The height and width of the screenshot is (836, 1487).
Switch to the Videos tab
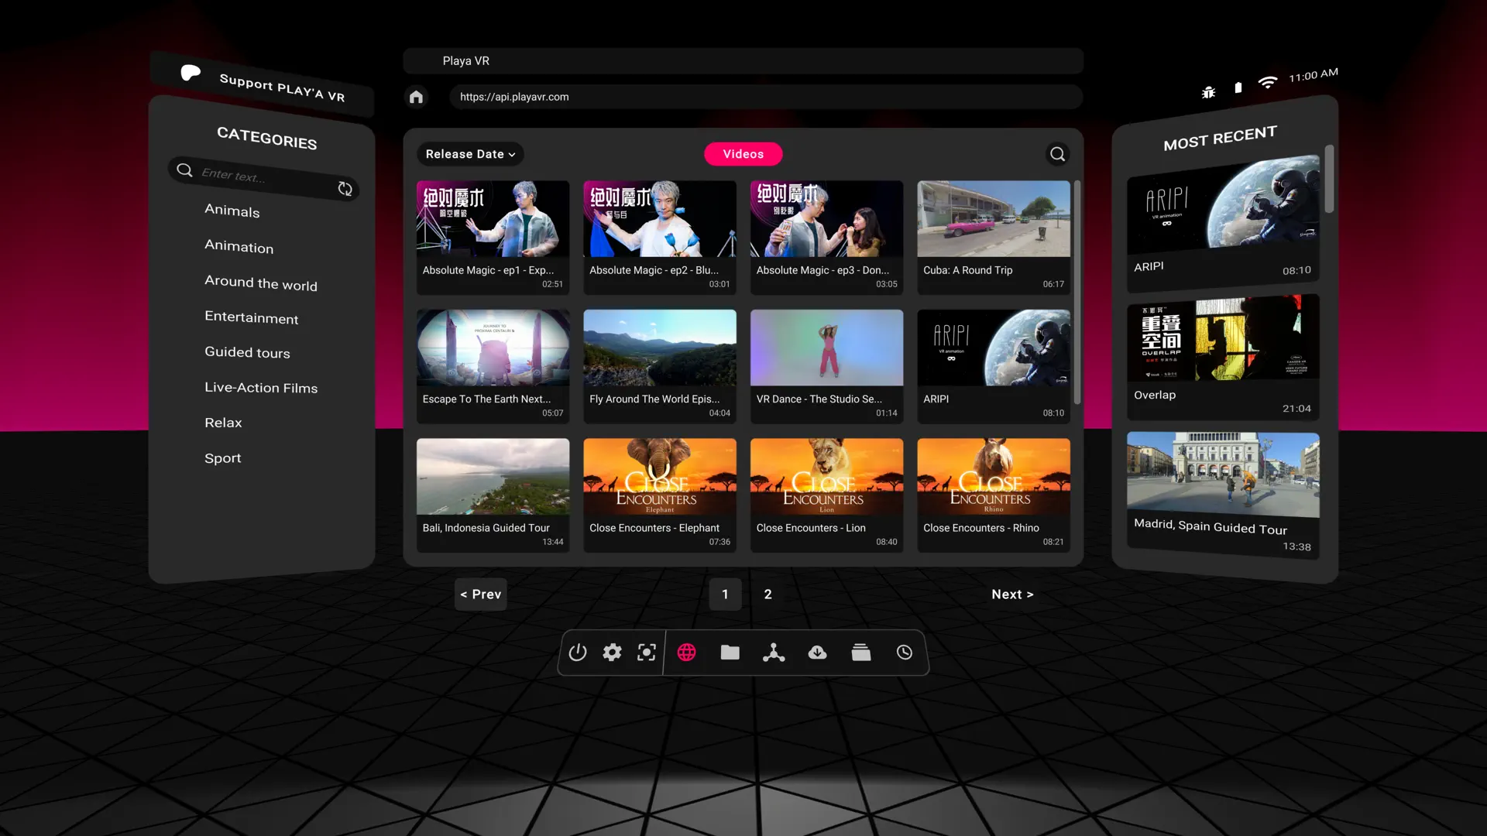743,153
